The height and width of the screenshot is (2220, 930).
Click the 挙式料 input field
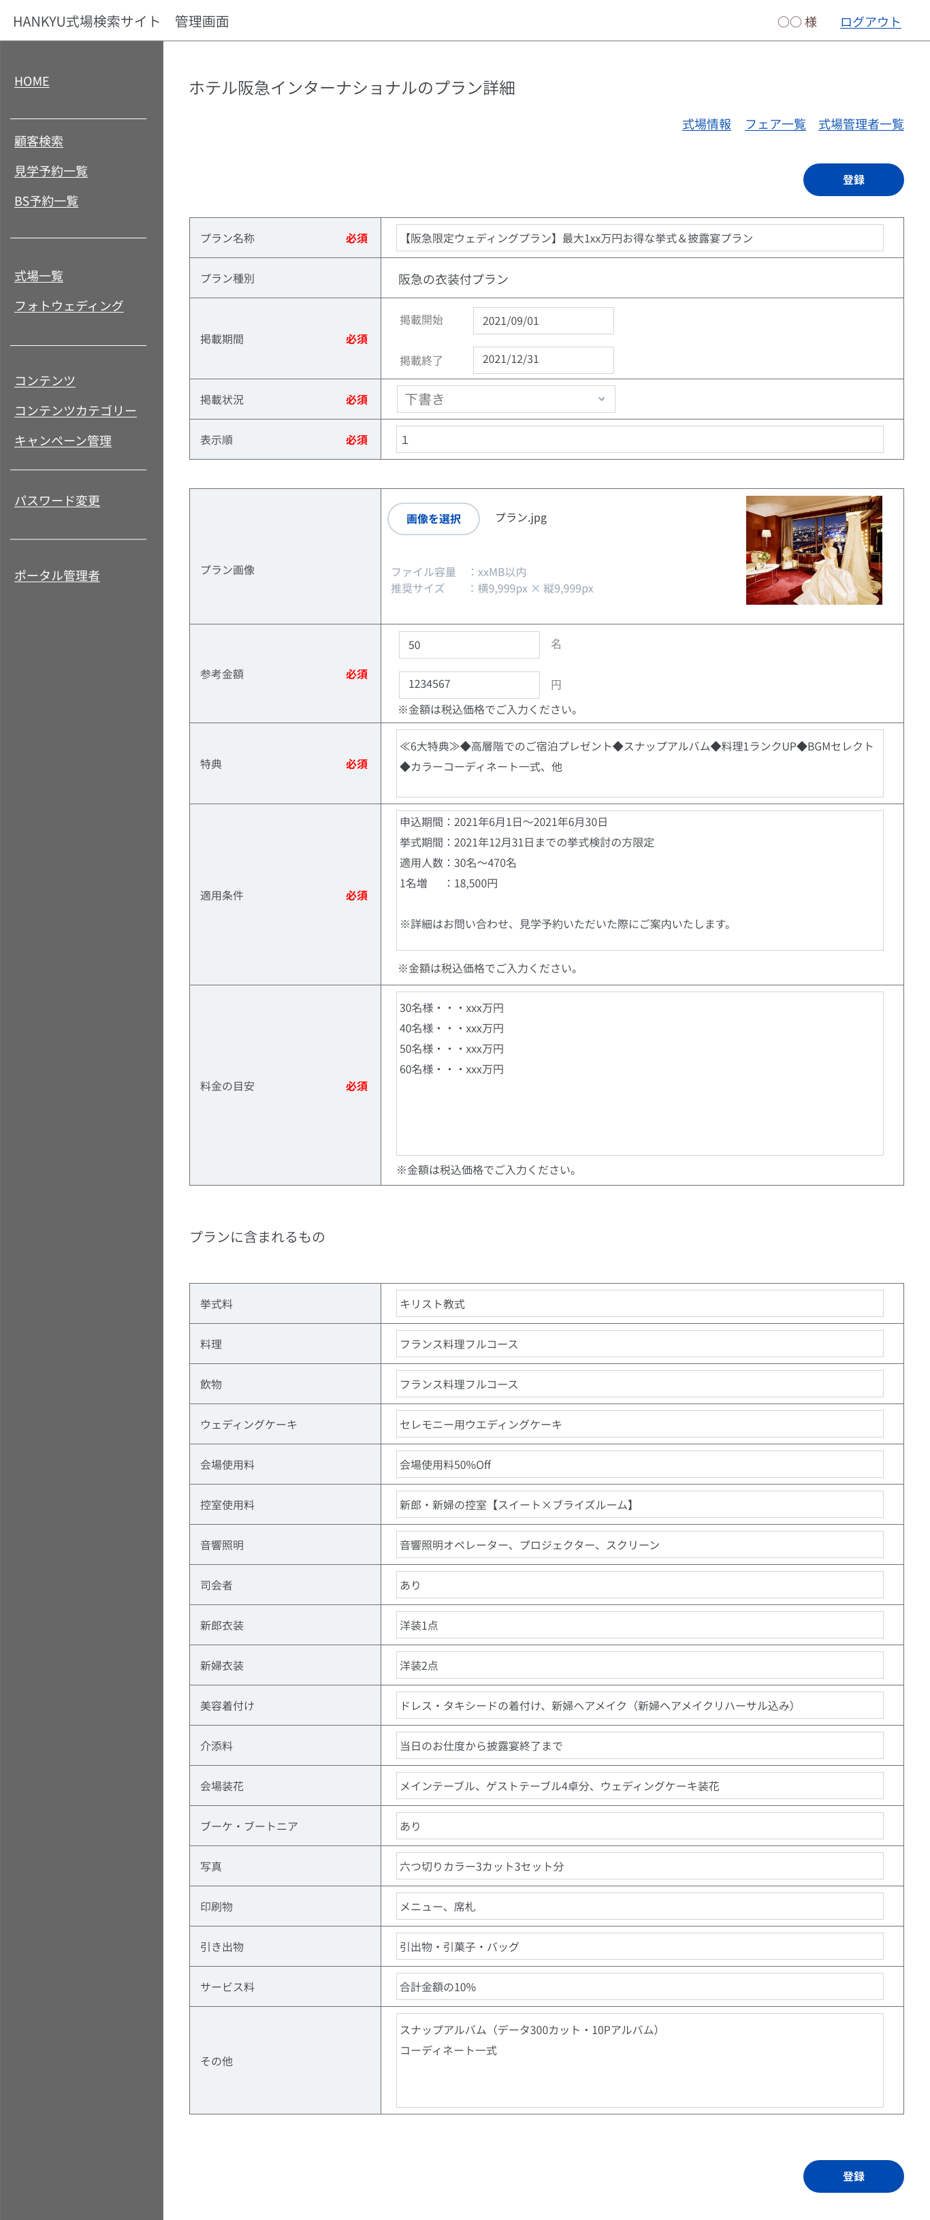[639, 1303]
